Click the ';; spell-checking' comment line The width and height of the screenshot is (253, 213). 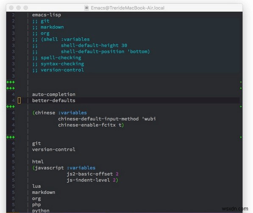(x=57, y=58)
